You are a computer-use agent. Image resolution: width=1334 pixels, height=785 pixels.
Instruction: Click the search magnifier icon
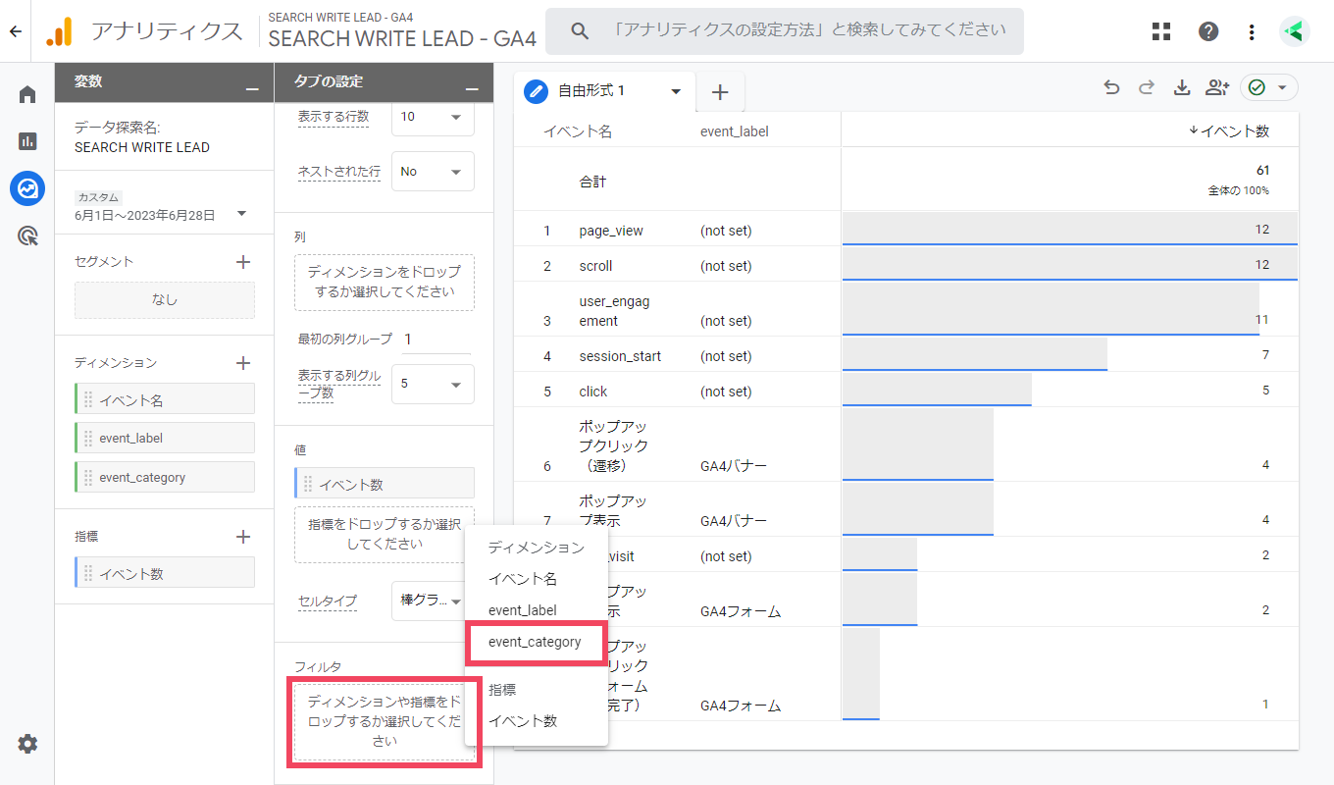pos(580,31)
